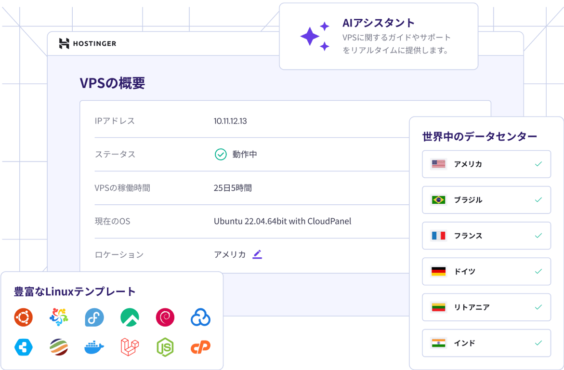Select the Debian swirl icon

tap(165, 317)
